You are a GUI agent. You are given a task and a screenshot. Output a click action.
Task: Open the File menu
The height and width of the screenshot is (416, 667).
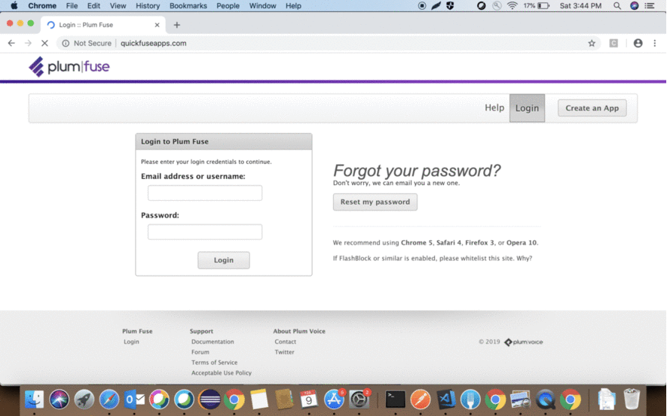click(x=72, y=5)
